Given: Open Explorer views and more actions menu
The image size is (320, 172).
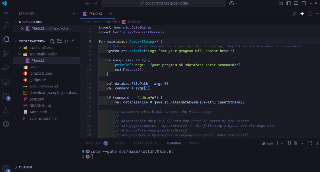Looking at the screenshot, I should pos(73,14).
